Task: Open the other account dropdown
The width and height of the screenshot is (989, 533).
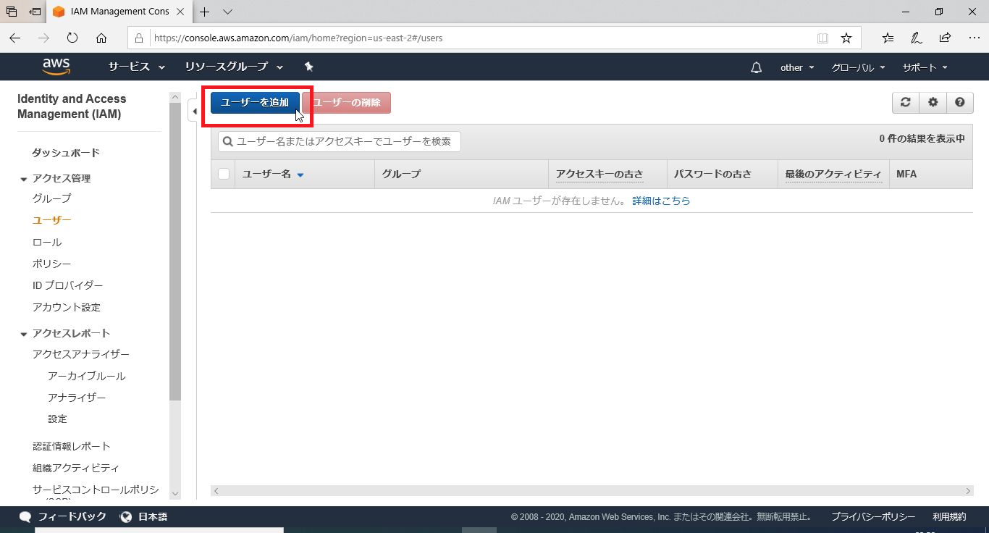Action: [x=797, y=67]
